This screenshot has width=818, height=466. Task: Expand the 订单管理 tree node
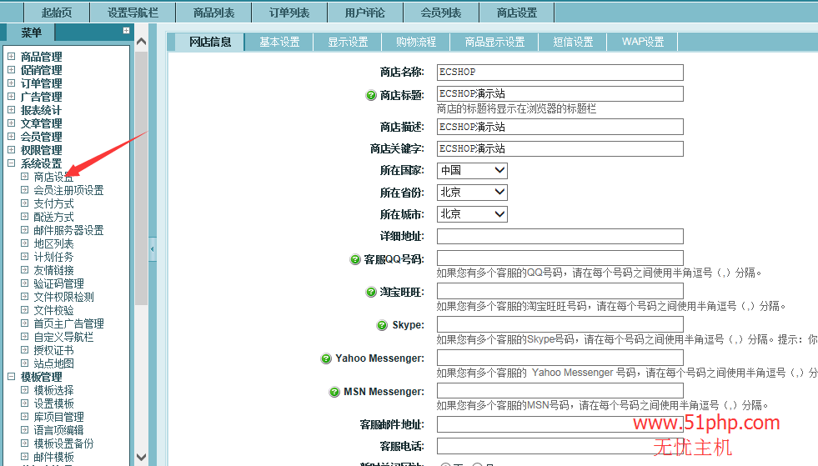[x=12, y=83]
